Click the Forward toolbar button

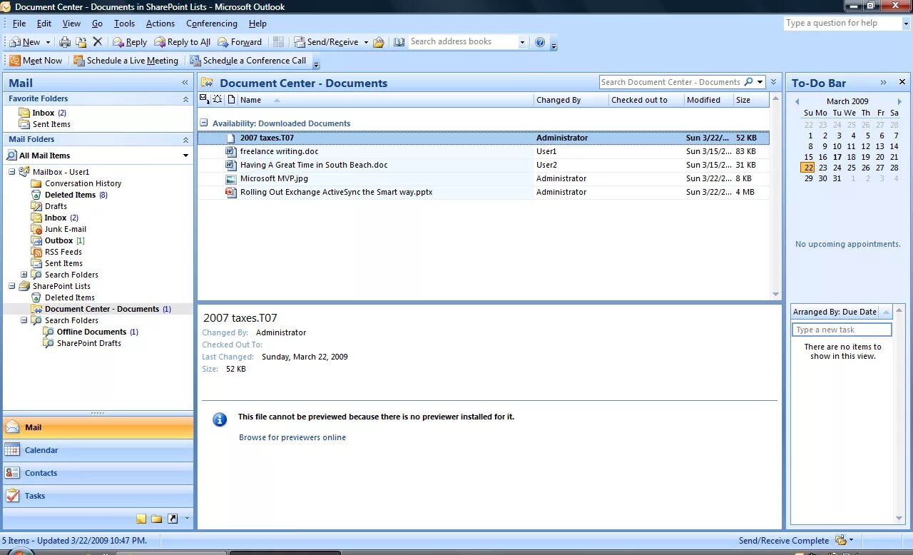pyautogui.click(x=240, y=42)
